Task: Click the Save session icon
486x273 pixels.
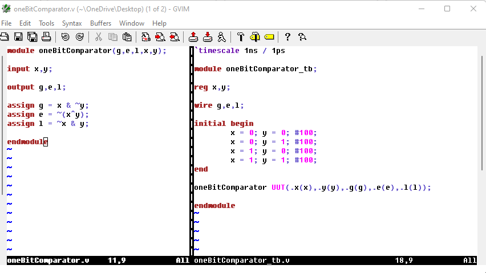Action: click(208, 37)
